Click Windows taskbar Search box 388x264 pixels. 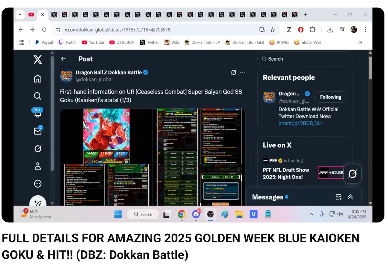point(143,214)
